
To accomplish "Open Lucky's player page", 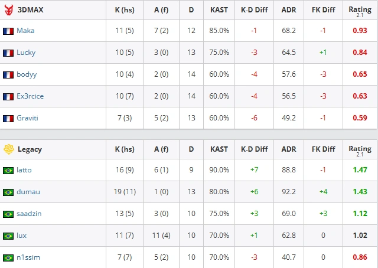I will pos(26,53).
